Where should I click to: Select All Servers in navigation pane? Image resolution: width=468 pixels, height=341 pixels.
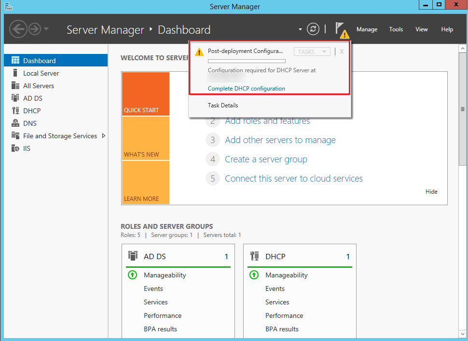pyautogui.click(x=56, y=86)
